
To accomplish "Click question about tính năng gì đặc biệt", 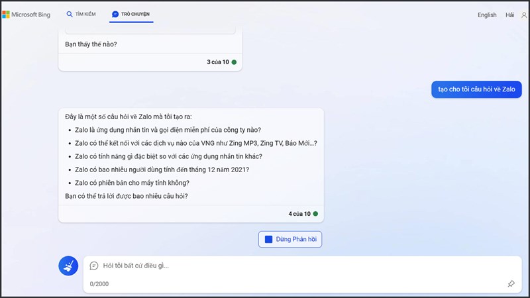I will [x=169, y=156].
